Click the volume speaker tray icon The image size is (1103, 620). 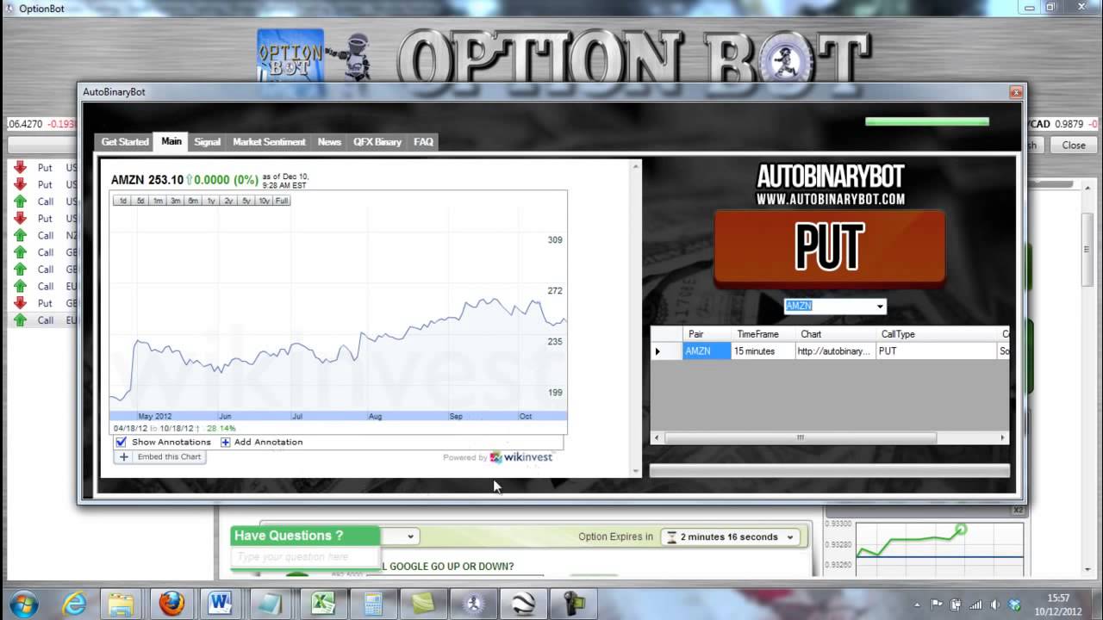pyautogui.click(x=995, y=604)
